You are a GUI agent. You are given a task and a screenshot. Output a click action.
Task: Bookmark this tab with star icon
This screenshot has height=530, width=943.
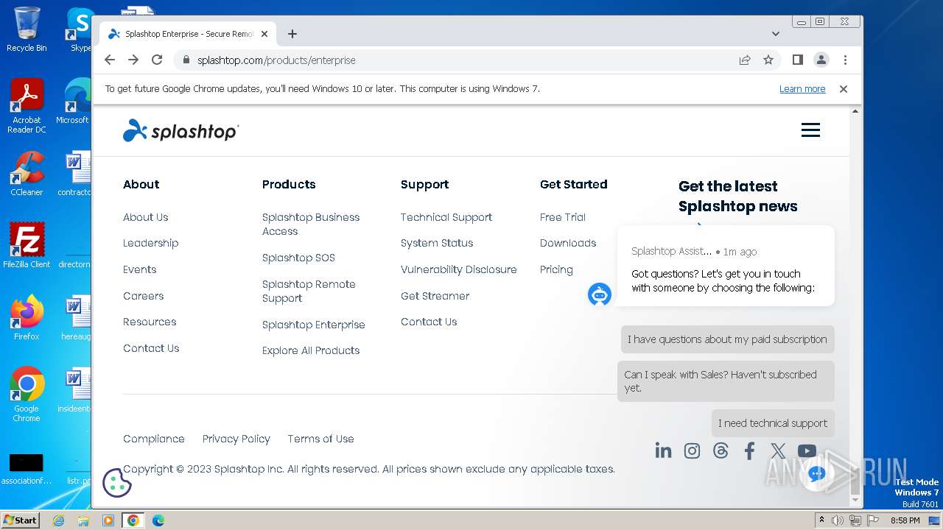click(768, 60)
